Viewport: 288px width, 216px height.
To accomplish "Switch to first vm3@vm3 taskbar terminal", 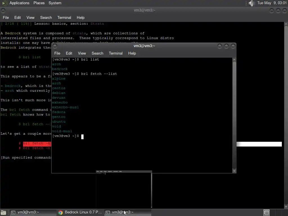I will (x=33, y=212).
